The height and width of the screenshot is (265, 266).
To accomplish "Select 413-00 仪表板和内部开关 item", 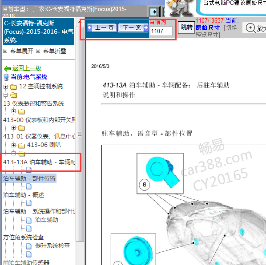I will tap(39, 120).
